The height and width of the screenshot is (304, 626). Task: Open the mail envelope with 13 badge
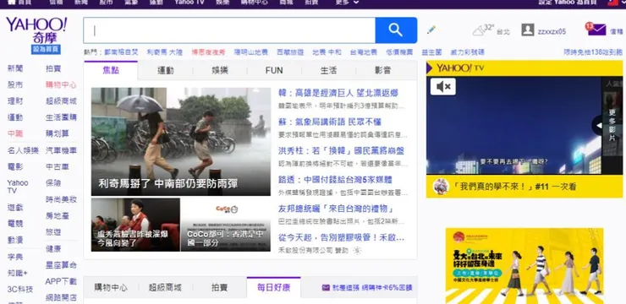coord(596,29)
